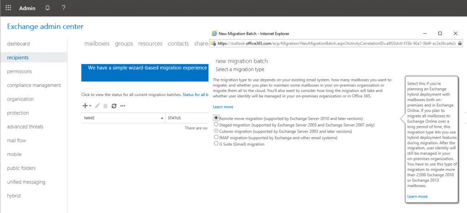The image size is (467, 213).
Task: Open the mail flow section
Action: click(16, 141)
